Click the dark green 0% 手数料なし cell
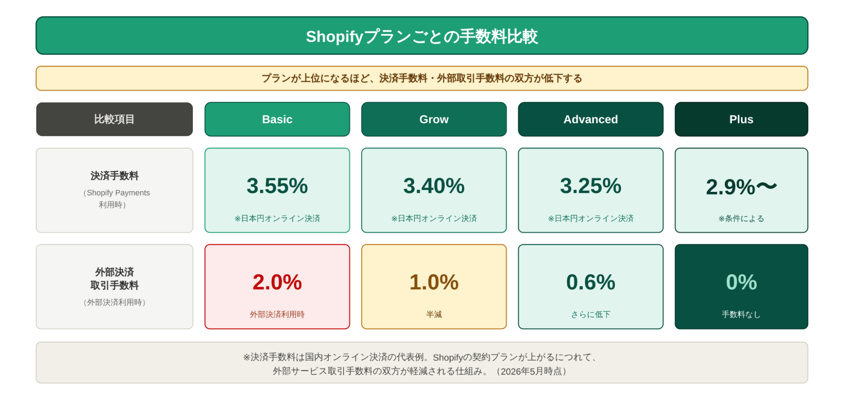The height and width of the screenshot is (410, 844). 741,287
